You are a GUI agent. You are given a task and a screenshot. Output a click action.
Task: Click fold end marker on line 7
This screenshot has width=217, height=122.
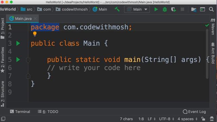(x=28, y=76)
